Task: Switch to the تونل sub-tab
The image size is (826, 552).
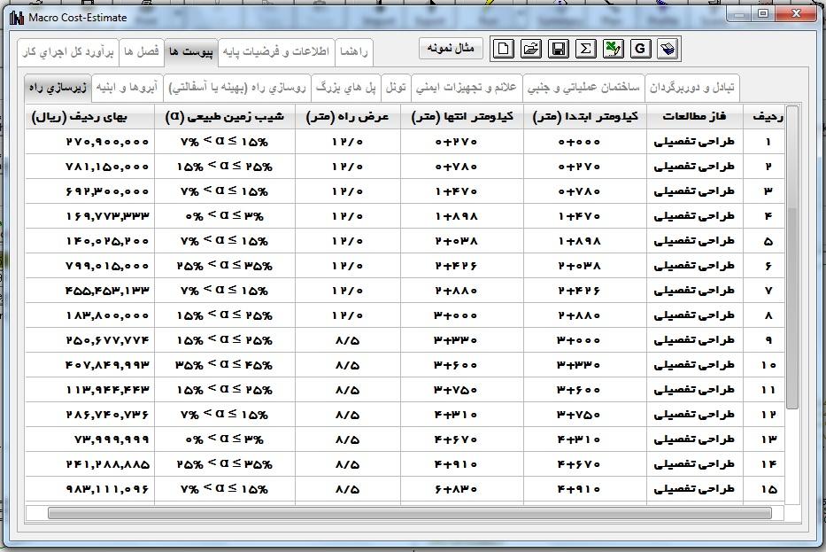Action: point(397,87)
